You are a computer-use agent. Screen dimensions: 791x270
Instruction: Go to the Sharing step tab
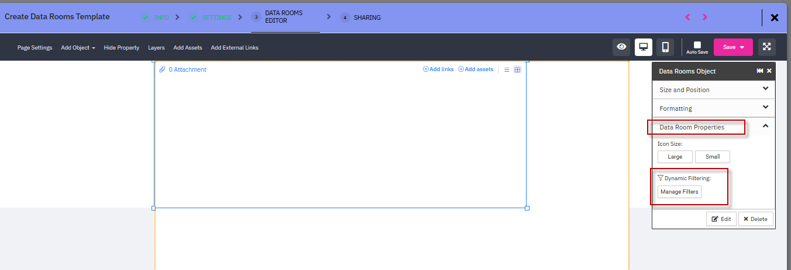(x=360, y=17)
